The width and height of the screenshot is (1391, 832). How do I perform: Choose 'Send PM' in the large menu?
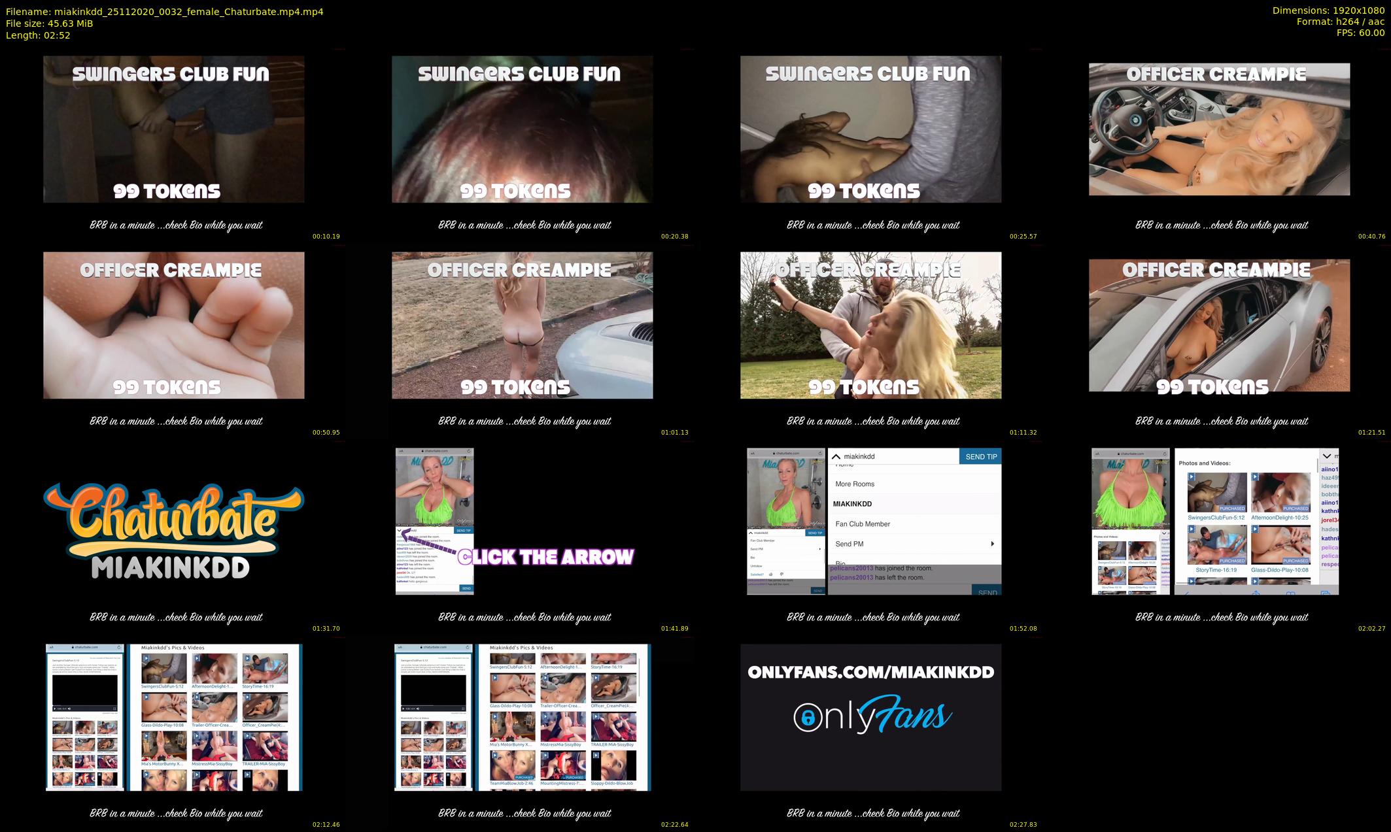(x=850, y=544)
